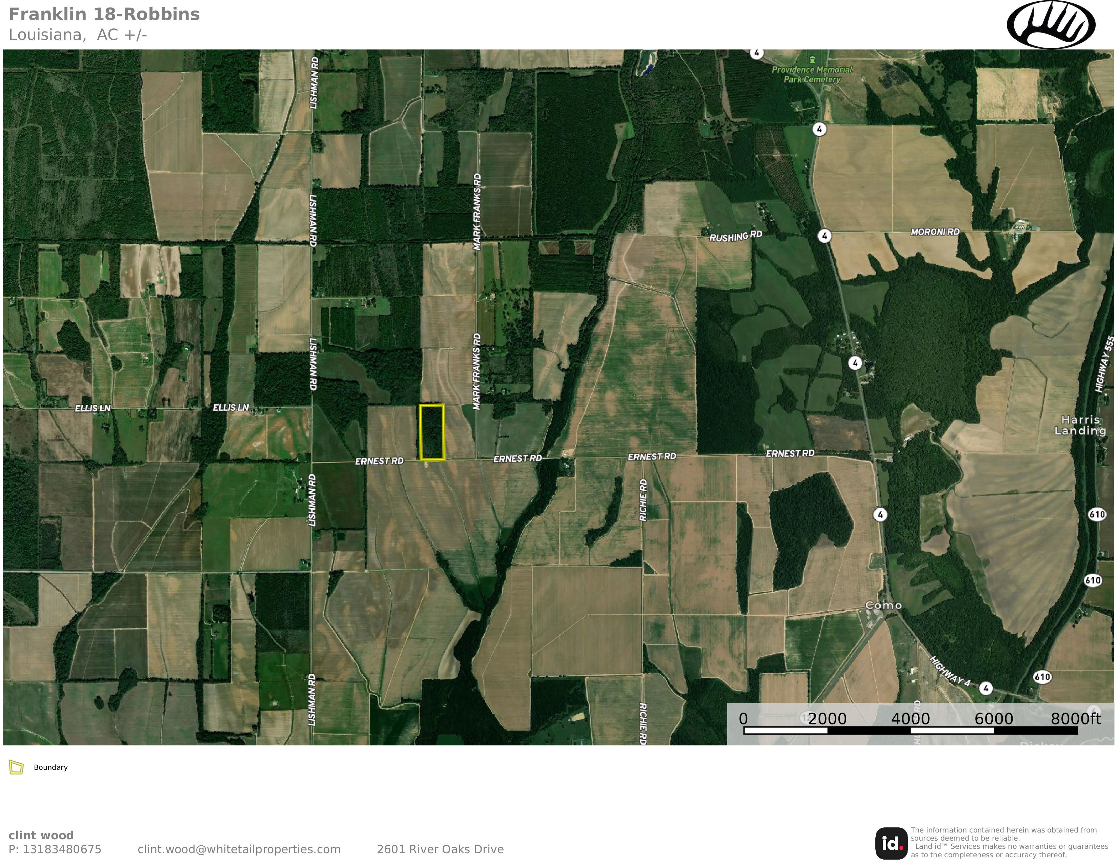
Task: Open the clint.wood@whitetailproperties.com email link
Action: coord(239,849)
